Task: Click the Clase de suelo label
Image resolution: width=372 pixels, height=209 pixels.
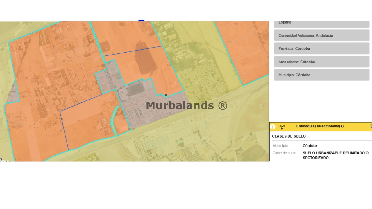Action: click(285, 153)
